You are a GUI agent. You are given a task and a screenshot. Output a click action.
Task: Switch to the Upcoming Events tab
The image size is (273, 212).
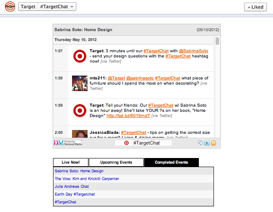coord(116,162)
